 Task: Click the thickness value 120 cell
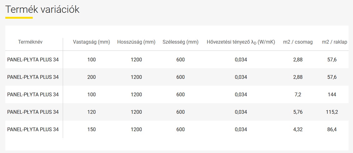pos(91,112)
